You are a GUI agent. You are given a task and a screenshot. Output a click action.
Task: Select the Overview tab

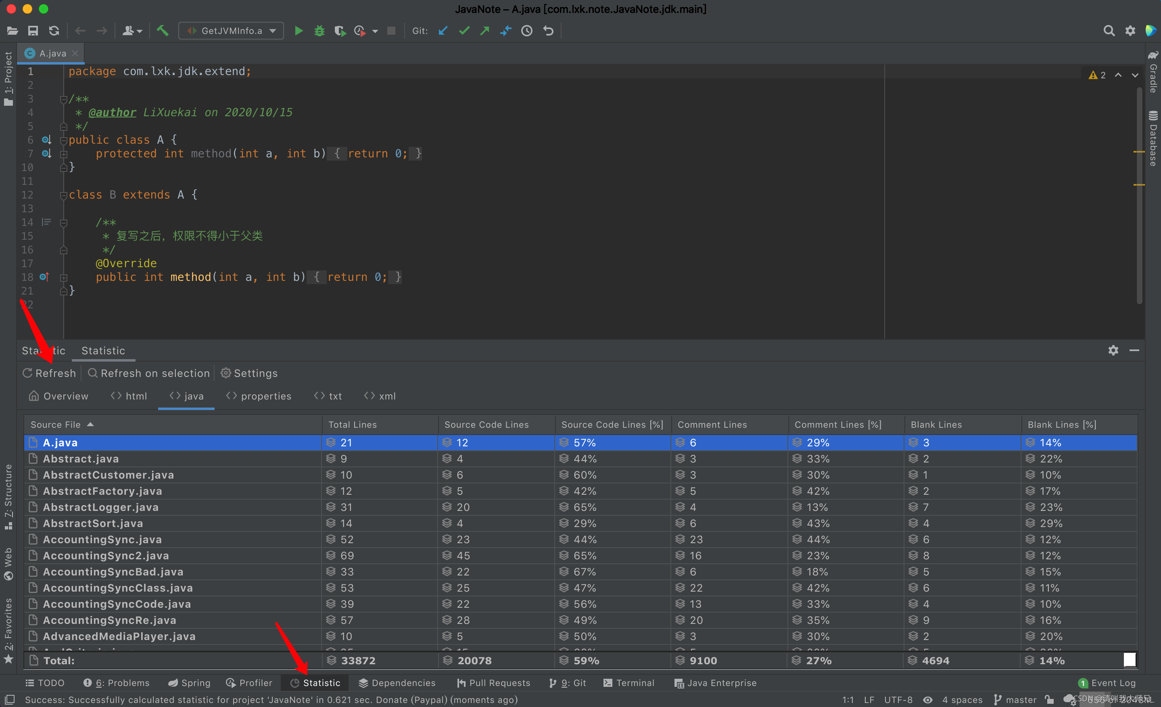59,396
